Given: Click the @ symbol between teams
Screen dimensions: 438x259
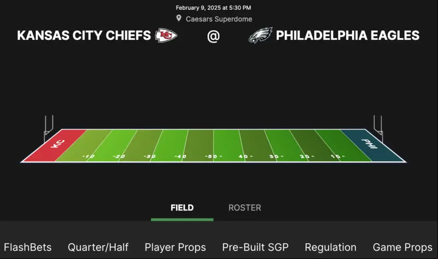Looking at the screenshot, I should (213, 36).
